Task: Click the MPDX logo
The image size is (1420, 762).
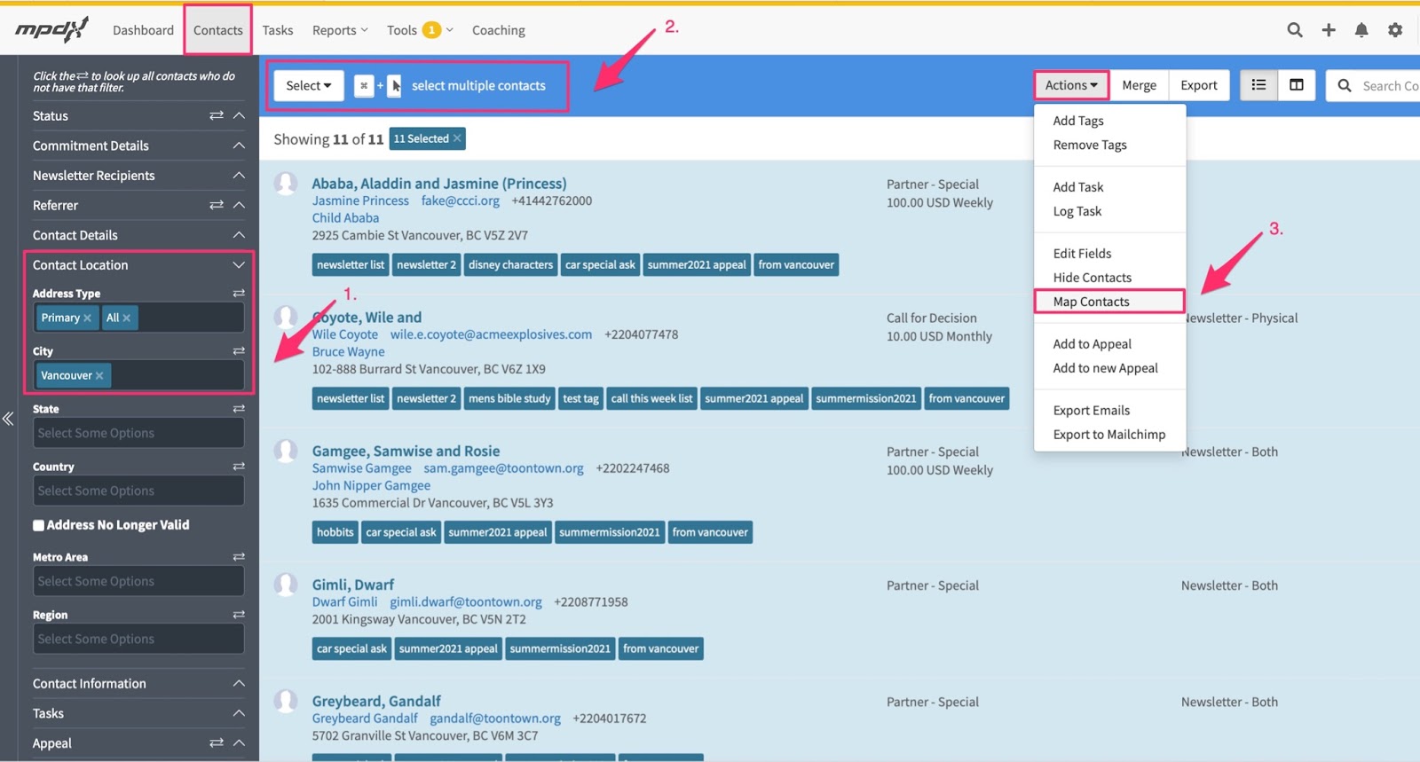Action: click(52, 30)
